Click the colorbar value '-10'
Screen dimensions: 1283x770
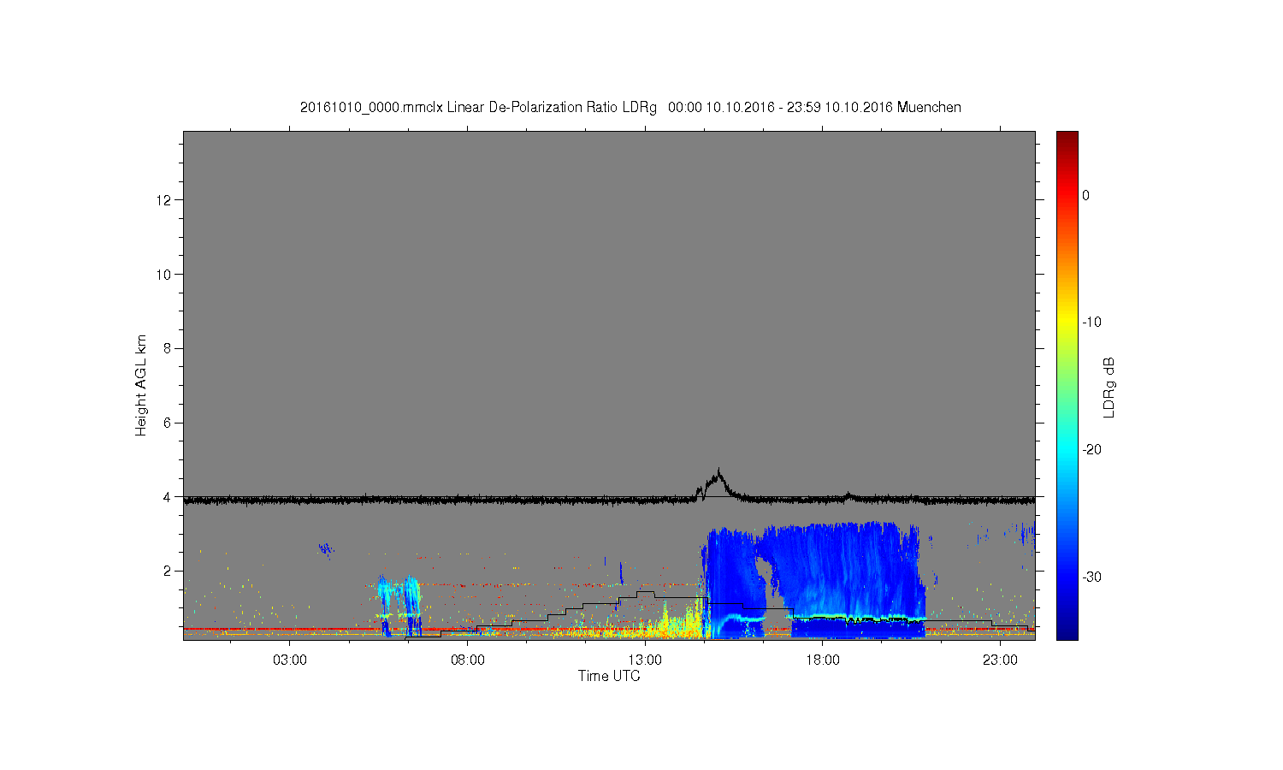[x=1091, y=323]
